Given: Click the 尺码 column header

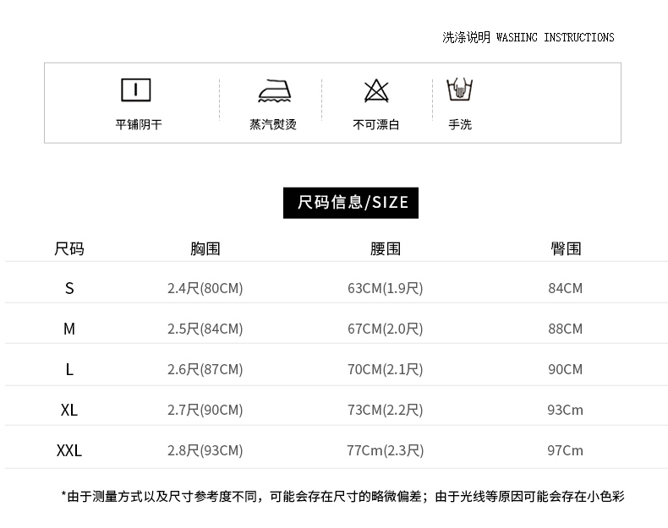Looking at the screenshot, I should click(69, 248).
